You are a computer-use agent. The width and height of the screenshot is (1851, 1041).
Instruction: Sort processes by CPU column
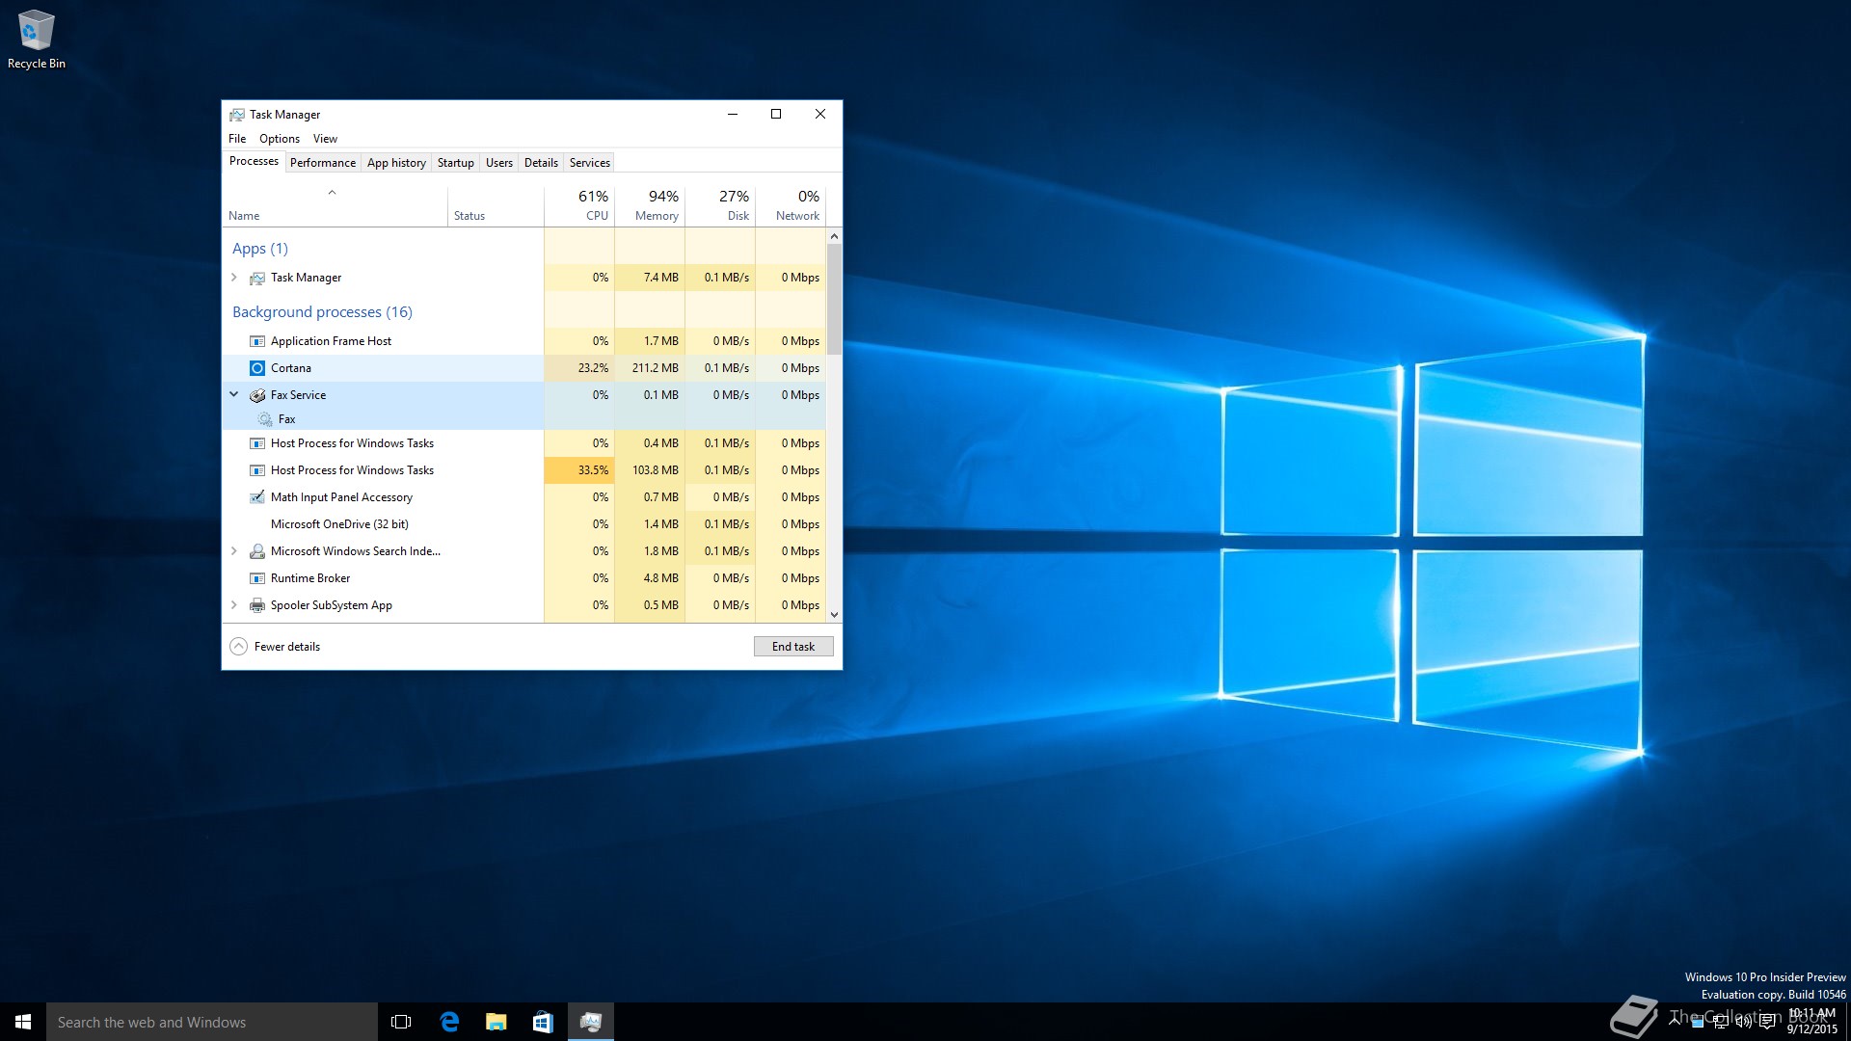(x=579, y=205)
